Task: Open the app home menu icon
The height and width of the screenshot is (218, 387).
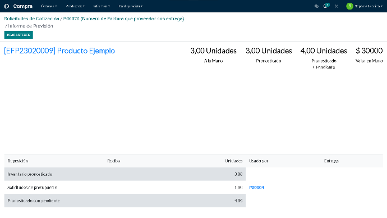Action: tap(7, 6)
